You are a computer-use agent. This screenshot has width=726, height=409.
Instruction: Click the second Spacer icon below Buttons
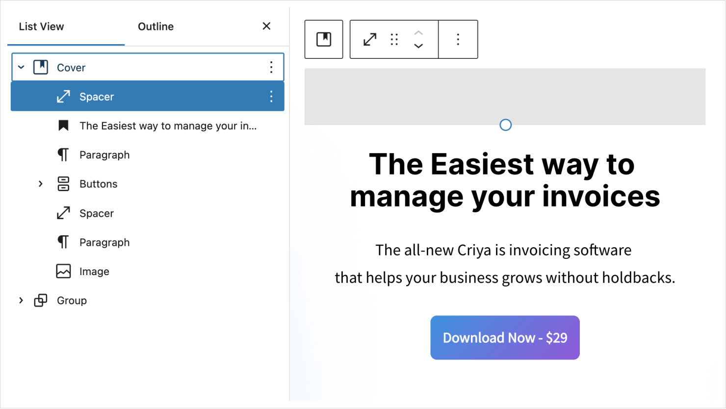[x=63, y=213]
